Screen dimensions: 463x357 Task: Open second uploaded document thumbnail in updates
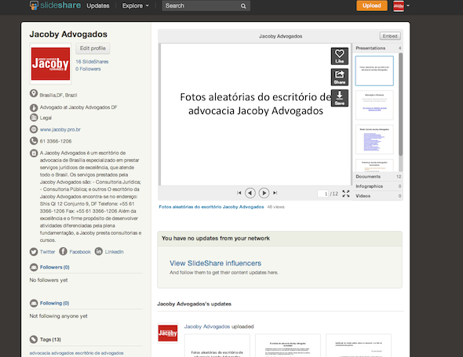[288, 345]
